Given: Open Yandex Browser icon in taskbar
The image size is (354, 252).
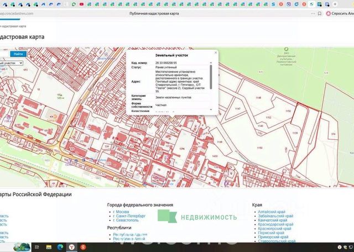Looking at the screenshot, I should [x=71, y=246].
